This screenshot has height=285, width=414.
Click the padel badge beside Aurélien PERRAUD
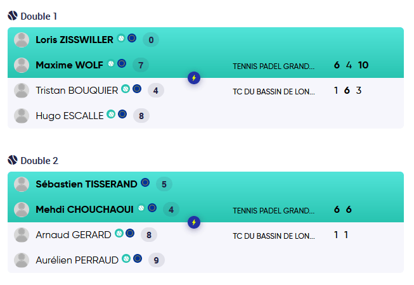[x=126, y=258]
